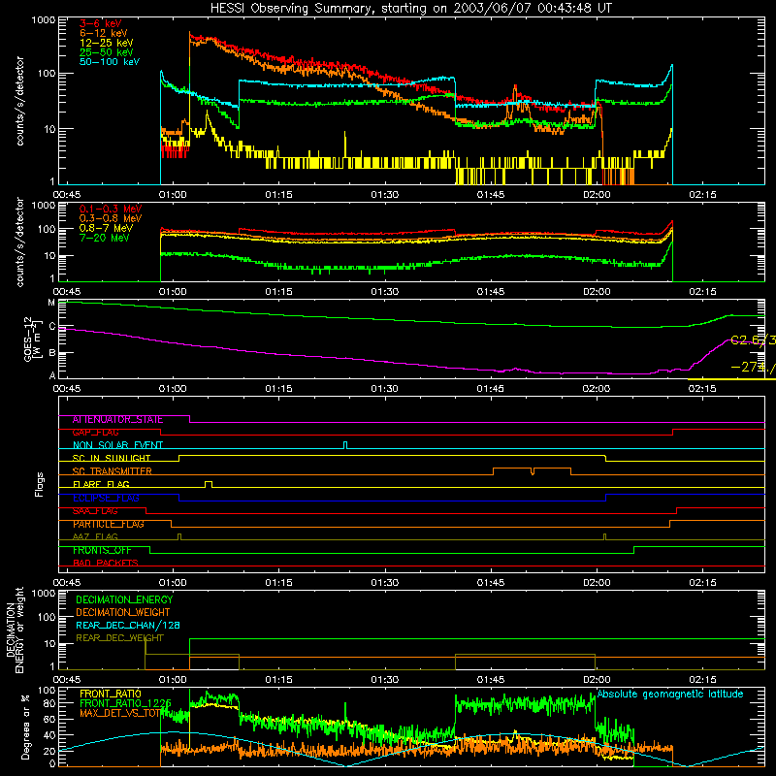Select the NON_SOLAR_EVENT flag label

click(117, 445)
